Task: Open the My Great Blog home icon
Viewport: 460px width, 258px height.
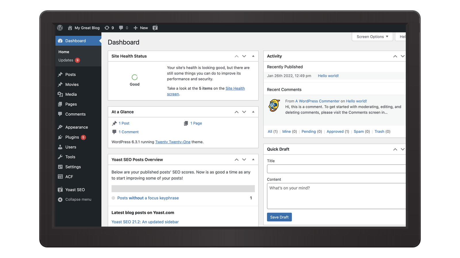Action: pyautogui.click(x=70, y=28)
